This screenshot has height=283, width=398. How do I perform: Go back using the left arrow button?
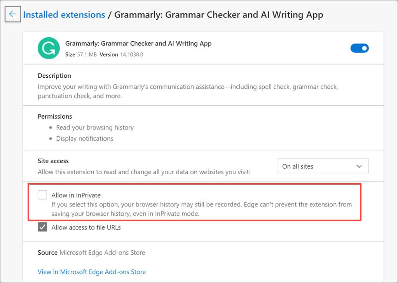coord(13,14)
